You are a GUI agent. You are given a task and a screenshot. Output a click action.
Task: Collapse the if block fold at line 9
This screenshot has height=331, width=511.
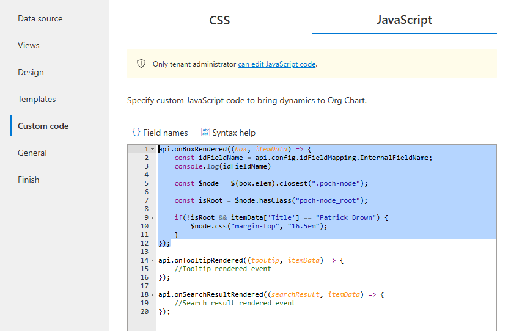click(152, 217)
